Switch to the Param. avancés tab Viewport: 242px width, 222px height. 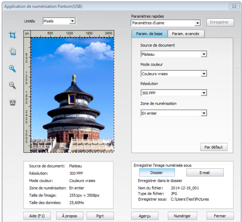click(x=186, y=34)
